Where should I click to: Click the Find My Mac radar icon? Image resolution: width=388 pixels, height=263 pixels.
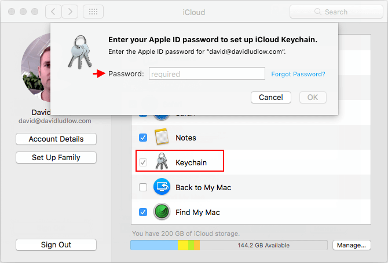[x=162, y=212]
